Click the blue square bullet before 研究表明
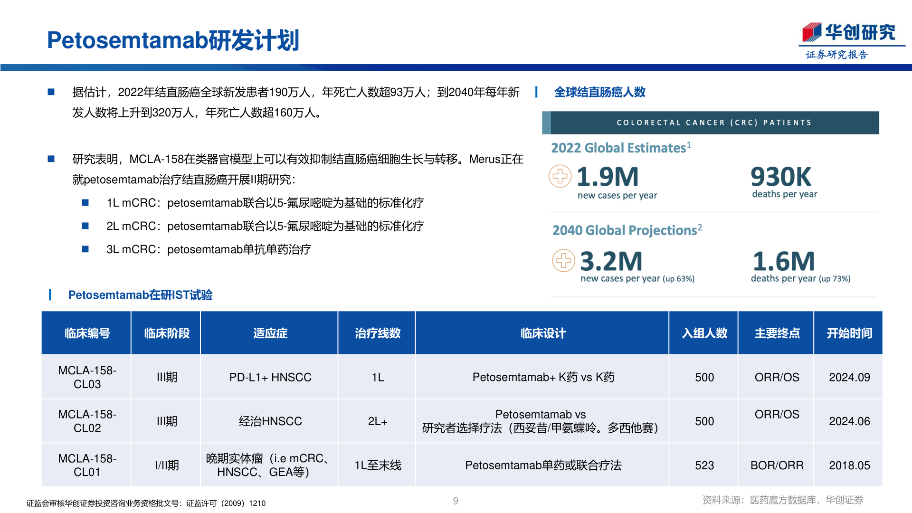 [x=51, y=159]
